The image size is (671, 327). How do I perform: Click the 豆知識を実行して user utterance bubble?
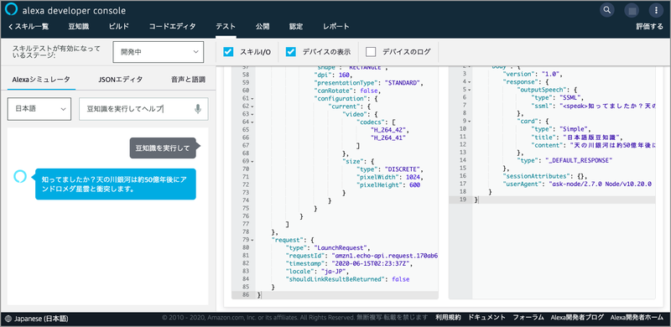pyautogui.click(x=163, y=148)
